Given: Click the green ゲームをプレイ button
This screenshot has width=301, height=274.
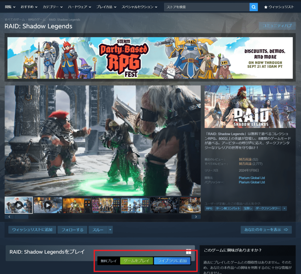Looking at the screenshot, I should 136,261.
